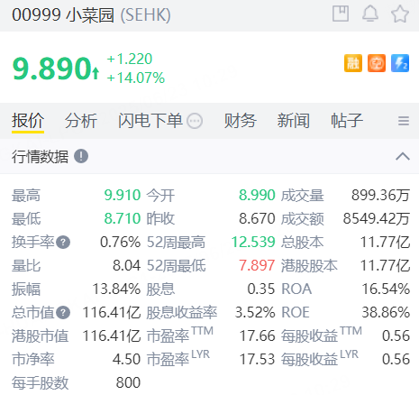The width and height of the screenshot is (419, 395).
Task: Click the 每手股数 value 800
Action: point(128,382)
